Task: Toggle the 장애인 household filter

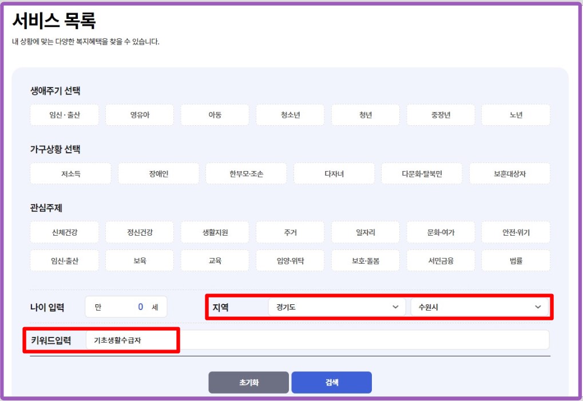Action: [158, 173]
